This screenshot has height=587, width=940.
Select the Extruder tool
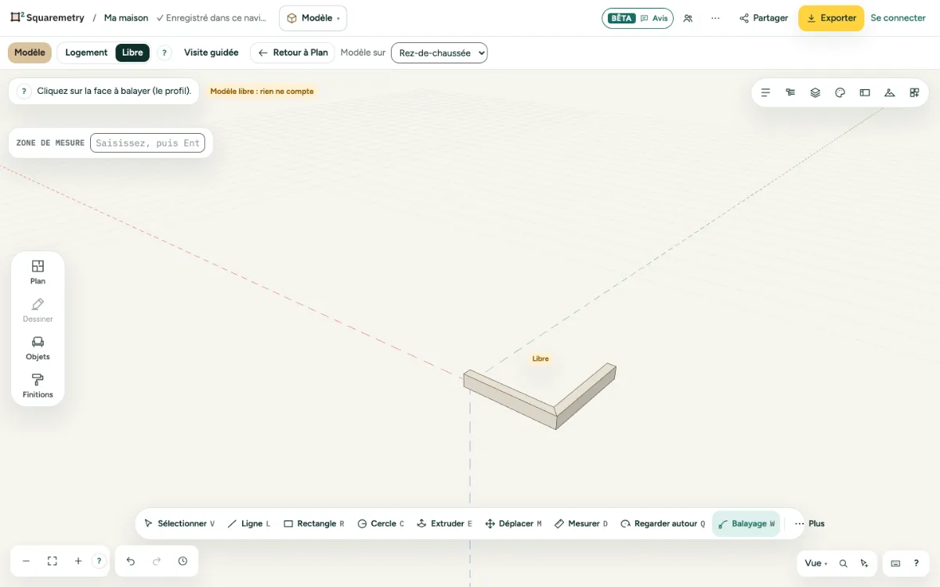click(444, 524)
